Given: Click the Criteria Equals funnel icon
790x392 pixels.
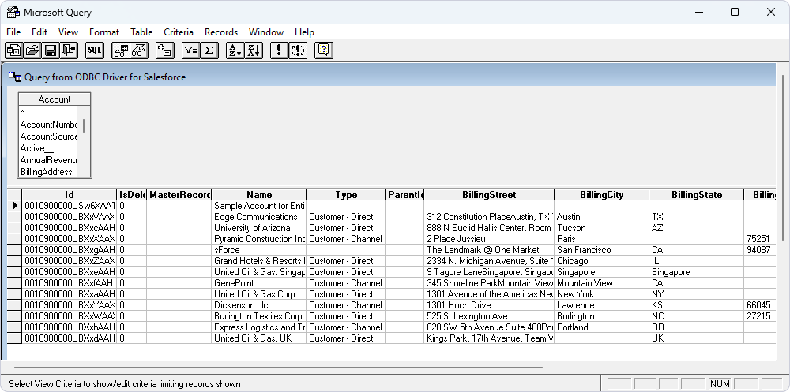Looking at the screenshot, I should (191, 50).
